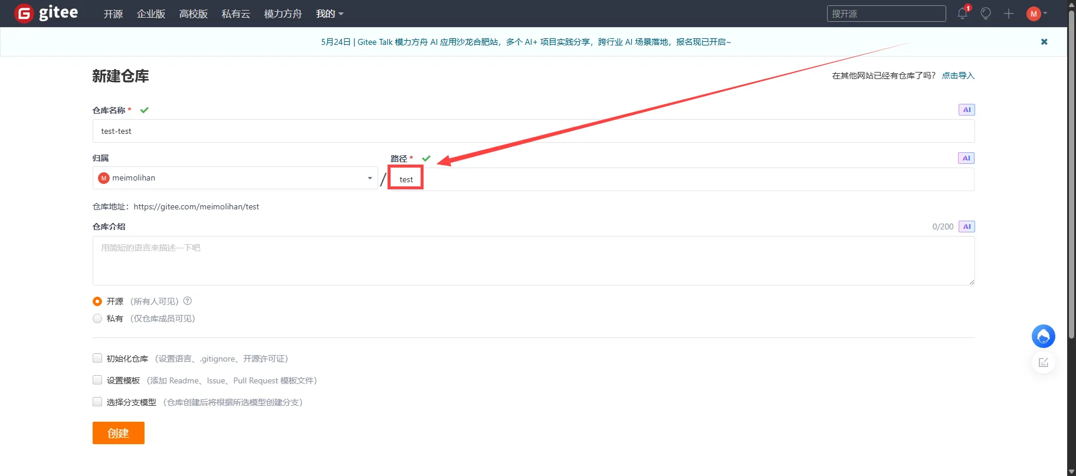
Task: Select the 私有 private radio option
Action: click(x=97, y=319)
